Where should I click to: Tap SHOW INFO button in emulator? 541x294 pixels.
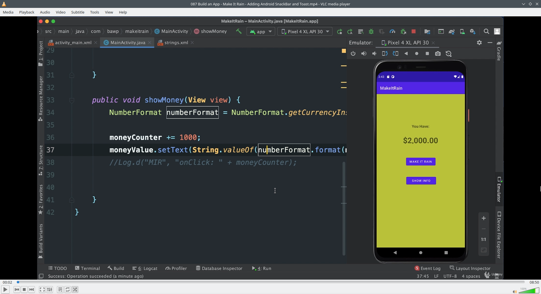click(421, 181)
